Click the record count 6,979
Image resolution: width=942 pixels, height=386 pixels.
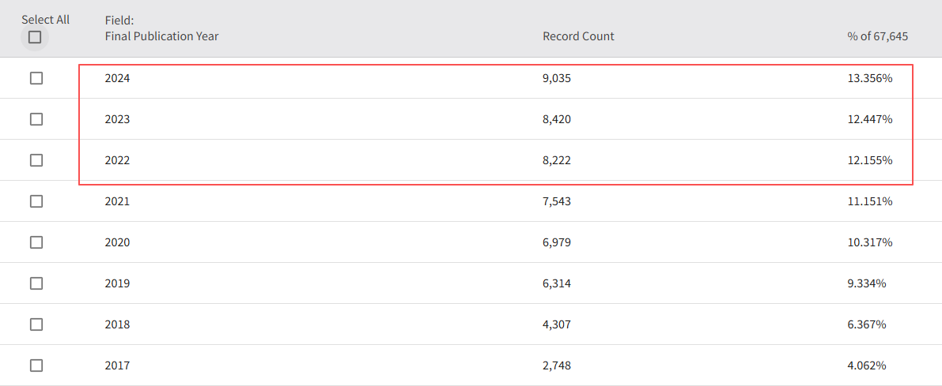click(557, 242)
